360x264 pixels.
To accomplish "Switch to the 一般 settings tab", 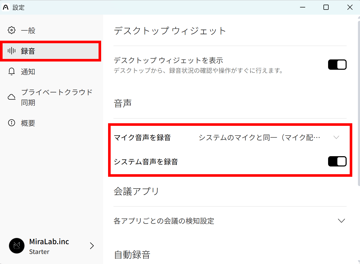I will pyautogui.click(x=28, y=31).
